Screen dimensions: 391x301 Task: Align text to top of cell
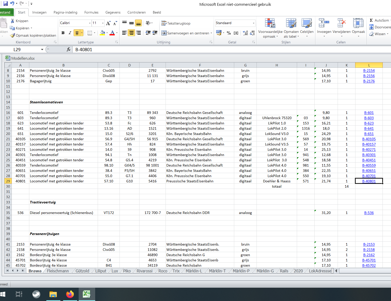(x=124, y=23)
